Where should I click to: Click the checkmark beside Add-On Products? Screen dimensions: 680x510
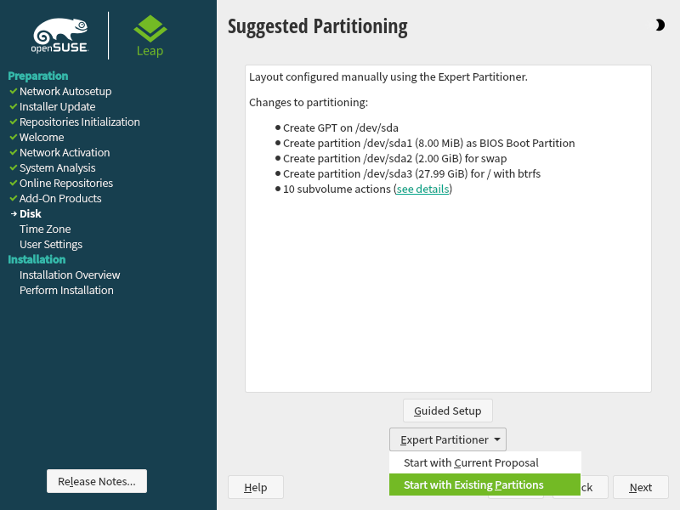point(13,198)
